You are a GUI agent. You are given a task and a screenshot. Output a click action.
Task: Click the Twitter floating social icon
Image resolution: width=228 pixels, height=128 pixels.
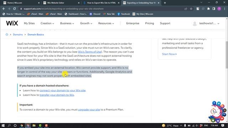(x=219, y=103)
